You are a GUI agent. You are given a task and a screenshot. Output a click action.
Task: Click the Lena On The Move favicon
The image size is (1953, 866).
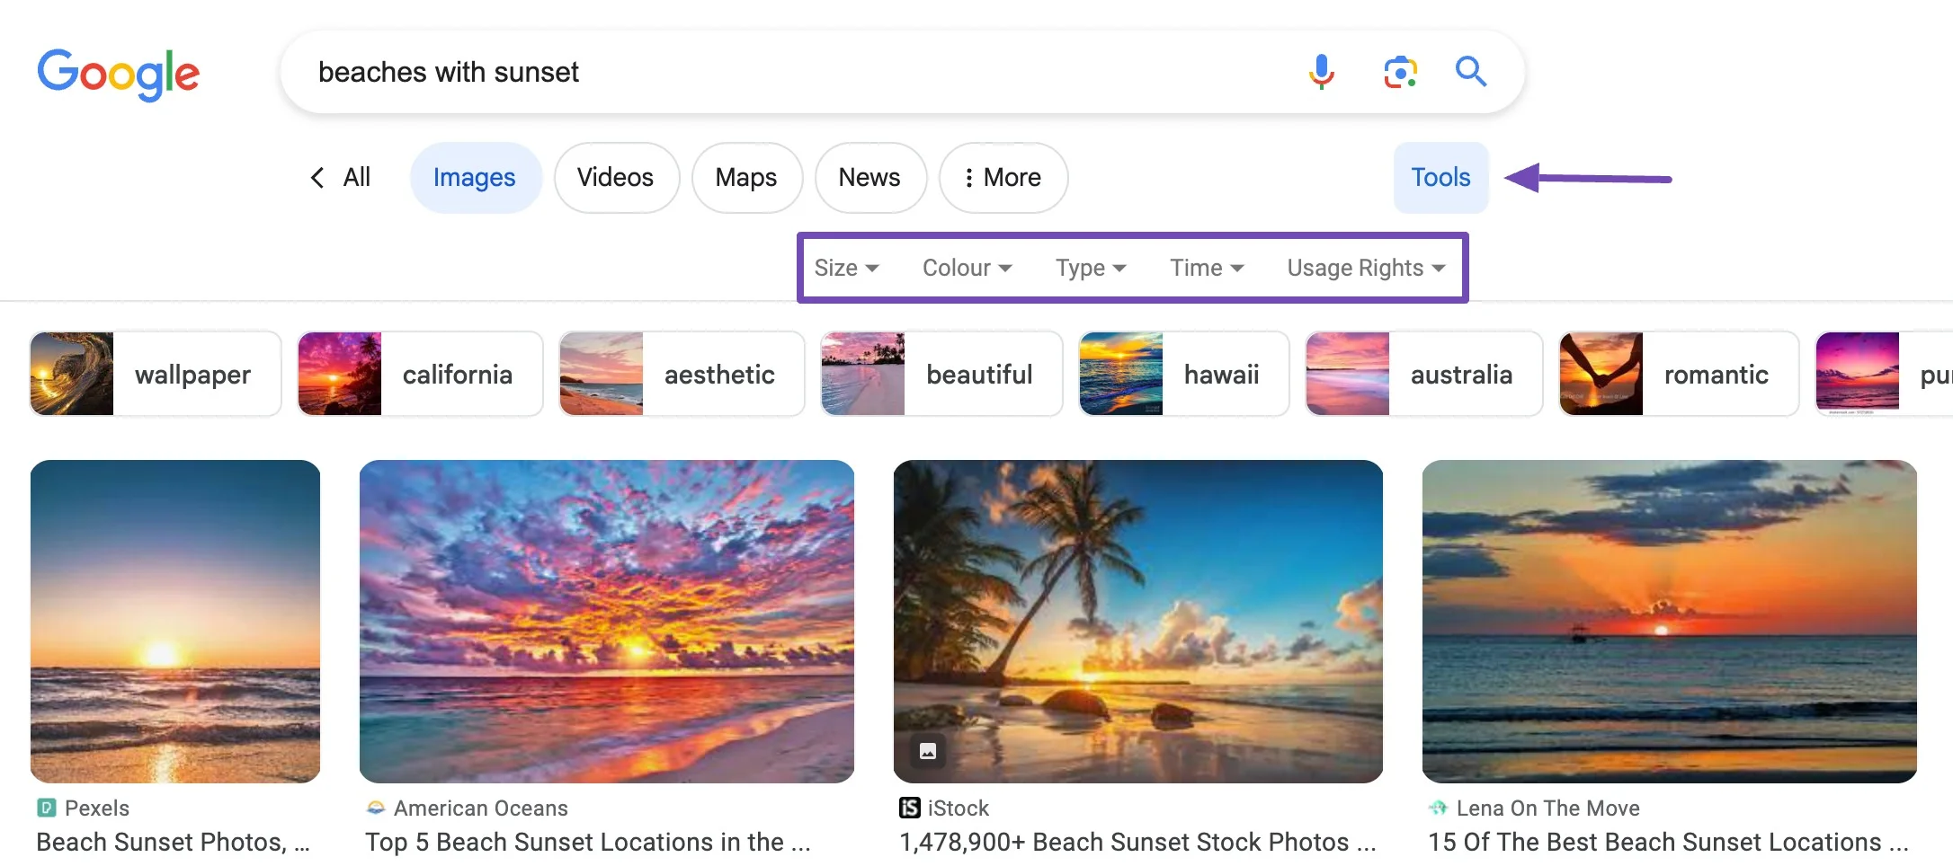(1438, 809)
